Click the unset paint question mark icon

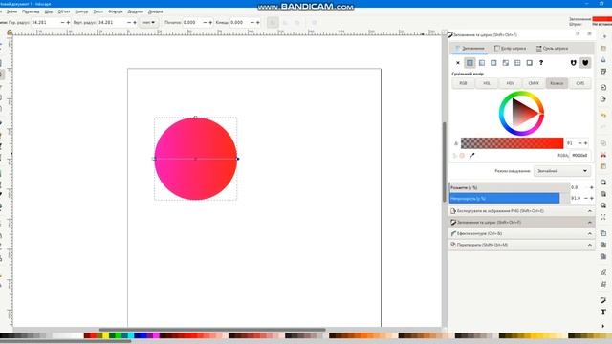click(x=541, y=63)
